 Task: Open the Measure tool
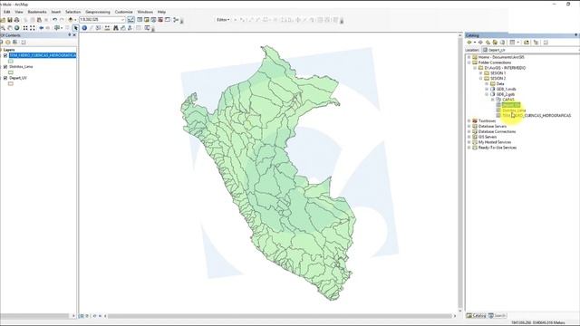[107, 28]
